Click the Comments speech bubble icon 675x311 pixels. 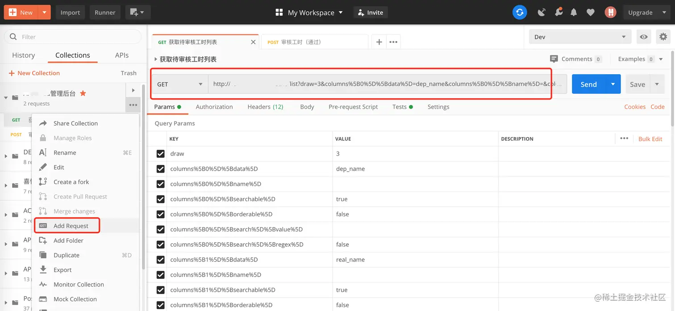click(554, 59)
